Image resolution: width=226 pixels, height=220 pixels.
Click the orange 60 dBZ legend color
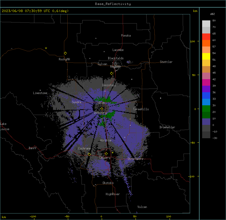pyautogui.click(x=206, y=43)
